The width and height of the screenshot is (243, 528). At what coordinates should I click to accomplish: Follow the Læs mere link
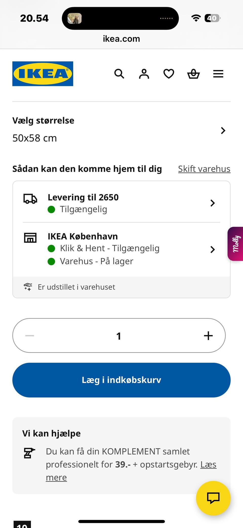coord(208,465)
